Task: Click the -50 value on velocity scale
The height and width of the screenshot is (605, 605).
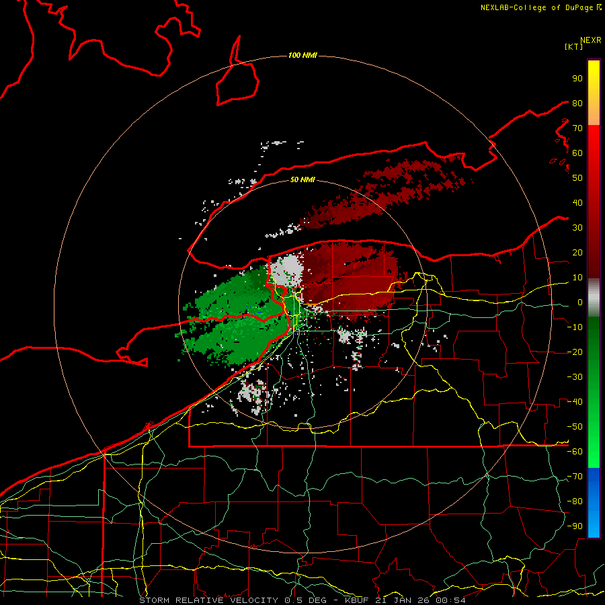Action: pos(575,427)
